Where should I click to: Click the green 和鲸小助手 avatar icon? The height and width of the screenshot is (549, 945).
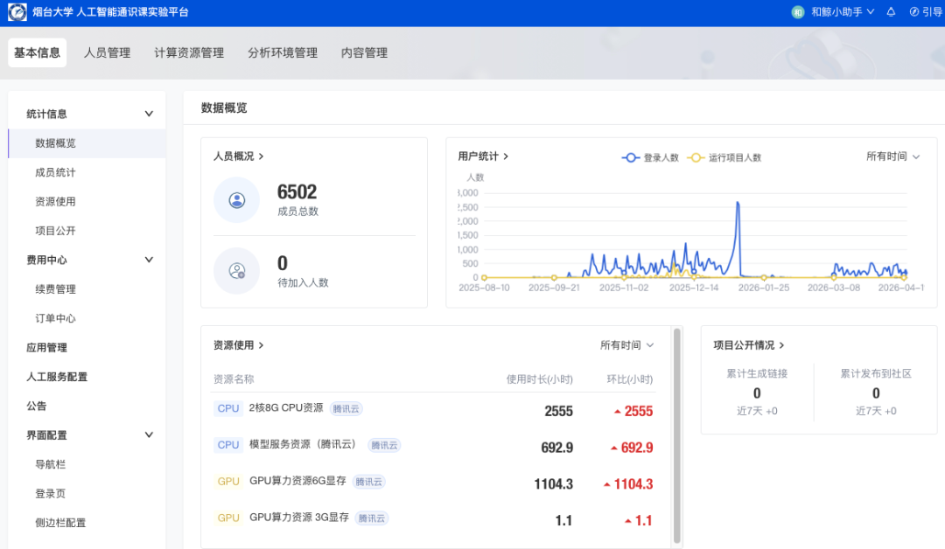point(797,12)
